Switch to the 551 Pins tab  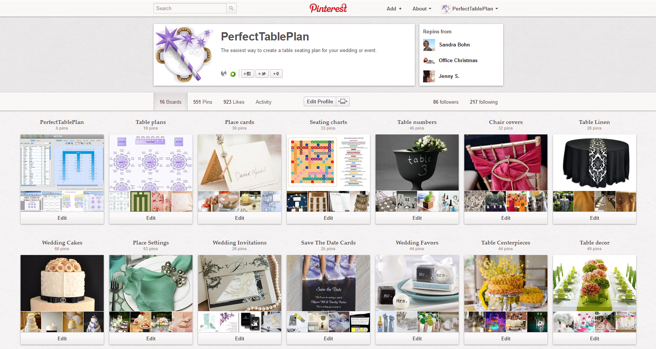click(203, 102)
